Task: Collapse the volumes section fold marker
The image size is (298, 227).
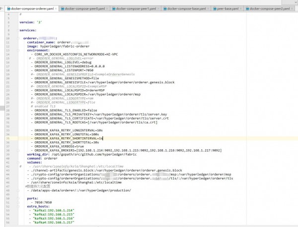Action: tap(18, 163)
